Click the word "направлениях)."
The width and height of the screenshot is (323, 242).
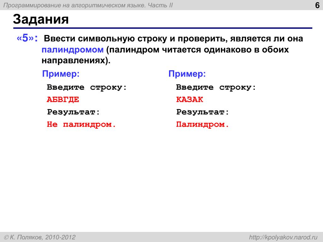(76, 61)
